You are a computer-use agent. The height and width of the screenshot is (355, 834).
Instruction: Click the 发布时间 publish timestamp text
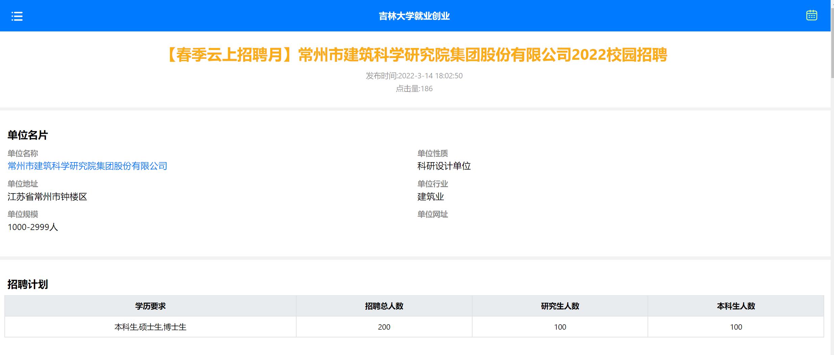(414, 76)
